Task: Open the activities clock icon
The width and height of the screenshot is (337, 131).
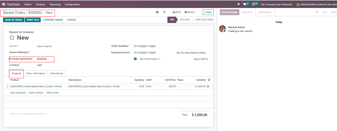Action: tap(254, 4)
